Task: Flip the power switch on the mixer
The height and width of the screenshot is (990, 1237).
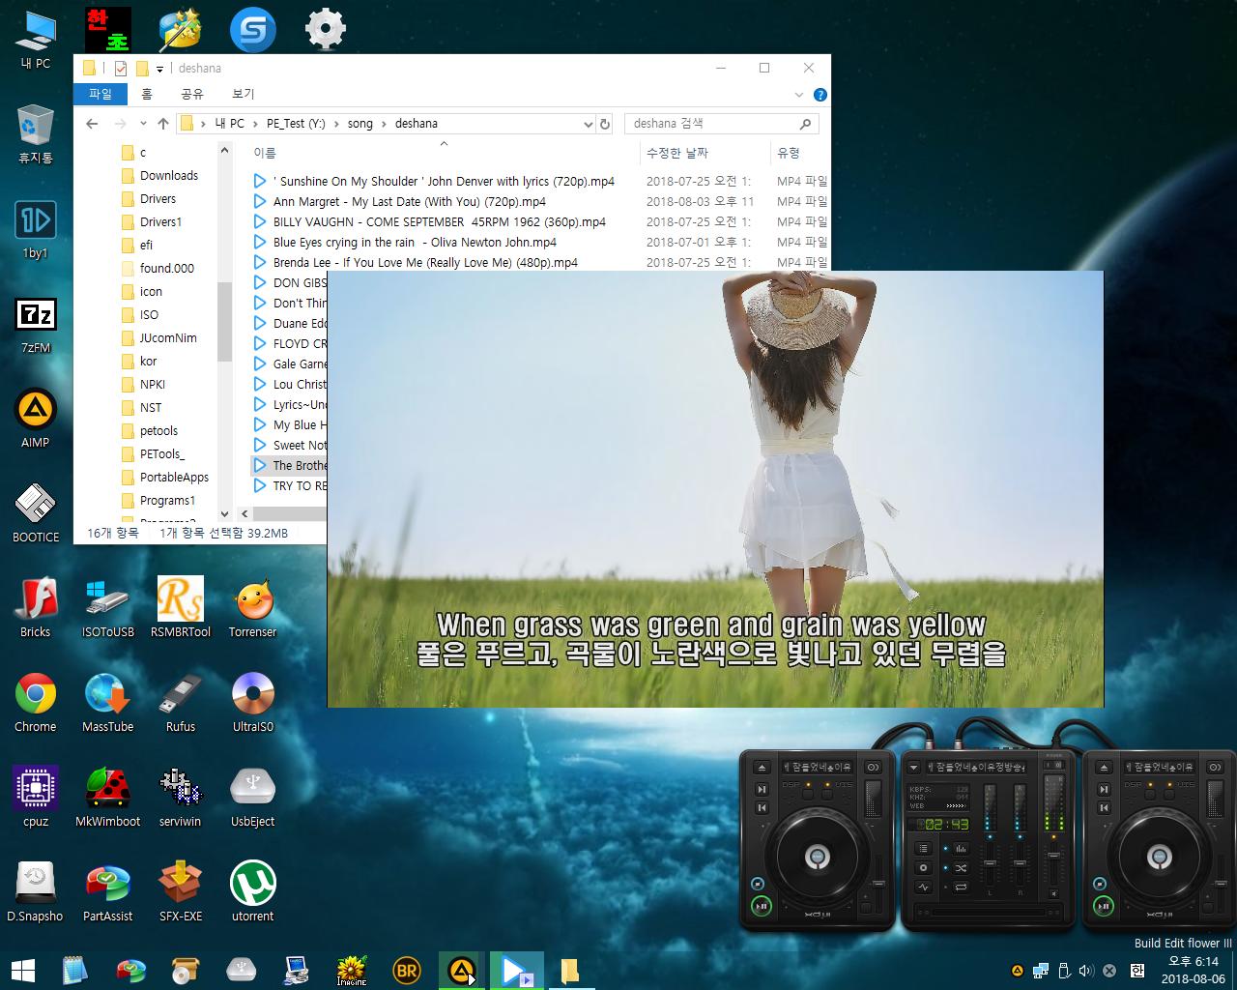Action: click(x=1053, y=764)
